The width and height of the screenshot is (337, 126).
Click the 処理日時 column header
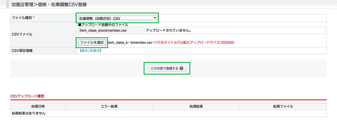pyautogui.click(x=38, y=106)
